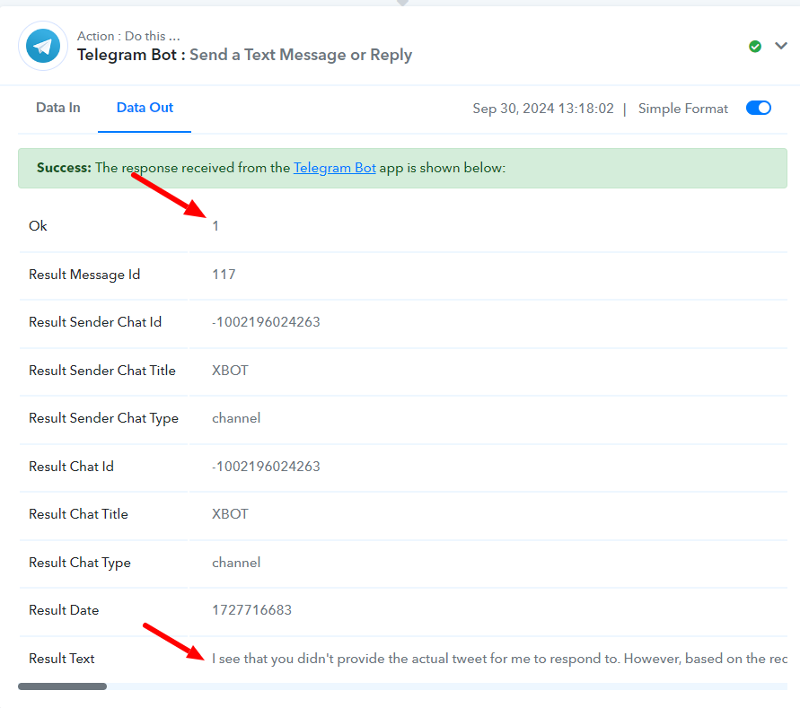Viewport: 800px width, 708px height.
Task: Click the Result Chat Id value
Action: click(x=266, y=467)
